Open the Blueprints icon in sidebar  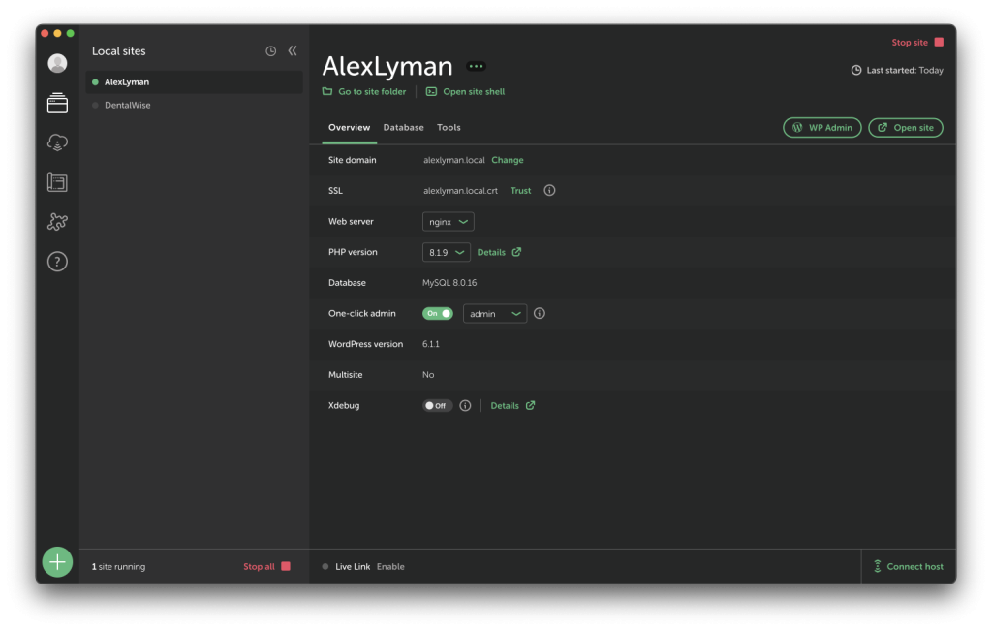[x=57, y=182]
